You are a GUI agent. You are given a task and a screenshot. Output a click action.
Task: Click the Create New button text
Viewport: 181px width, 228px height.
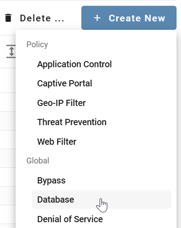[137, 18]
